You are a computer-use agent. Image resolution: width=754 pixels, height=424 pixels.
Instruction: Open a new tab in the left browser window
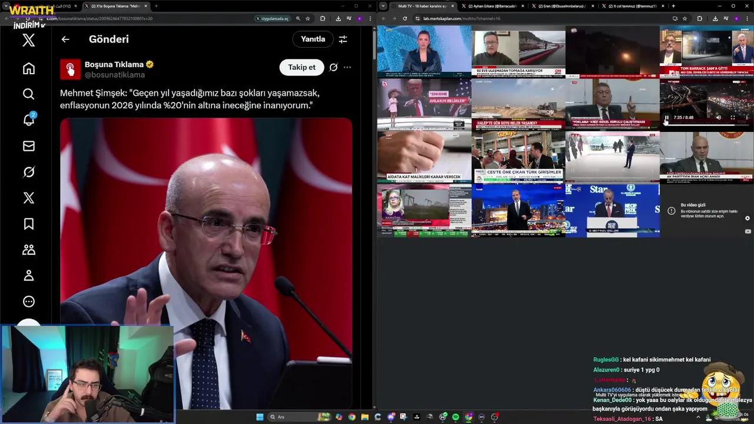156,6
